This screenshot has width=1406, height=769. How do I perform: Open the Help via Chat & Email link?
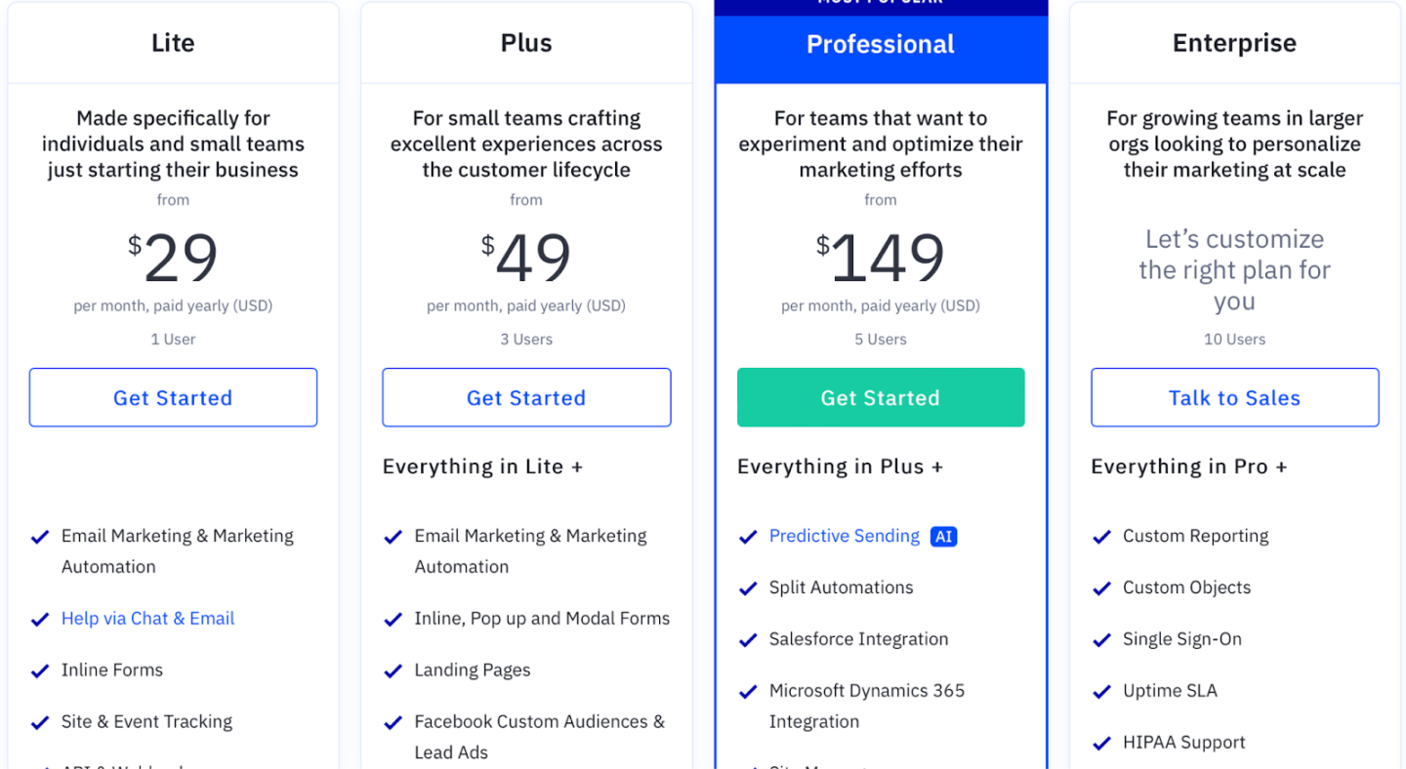pos(147,618)
